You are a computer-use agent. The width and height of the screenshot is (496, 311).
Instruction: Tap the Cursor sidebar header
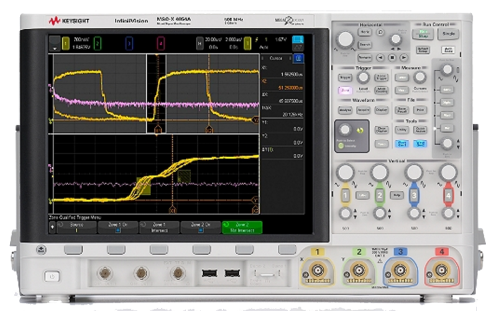tap(277, 58)
